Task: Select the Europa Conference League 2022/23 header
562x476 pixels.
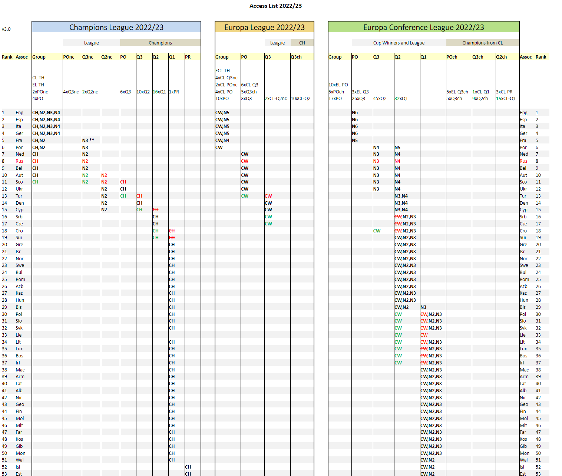Action: click(x=423, y=27)
